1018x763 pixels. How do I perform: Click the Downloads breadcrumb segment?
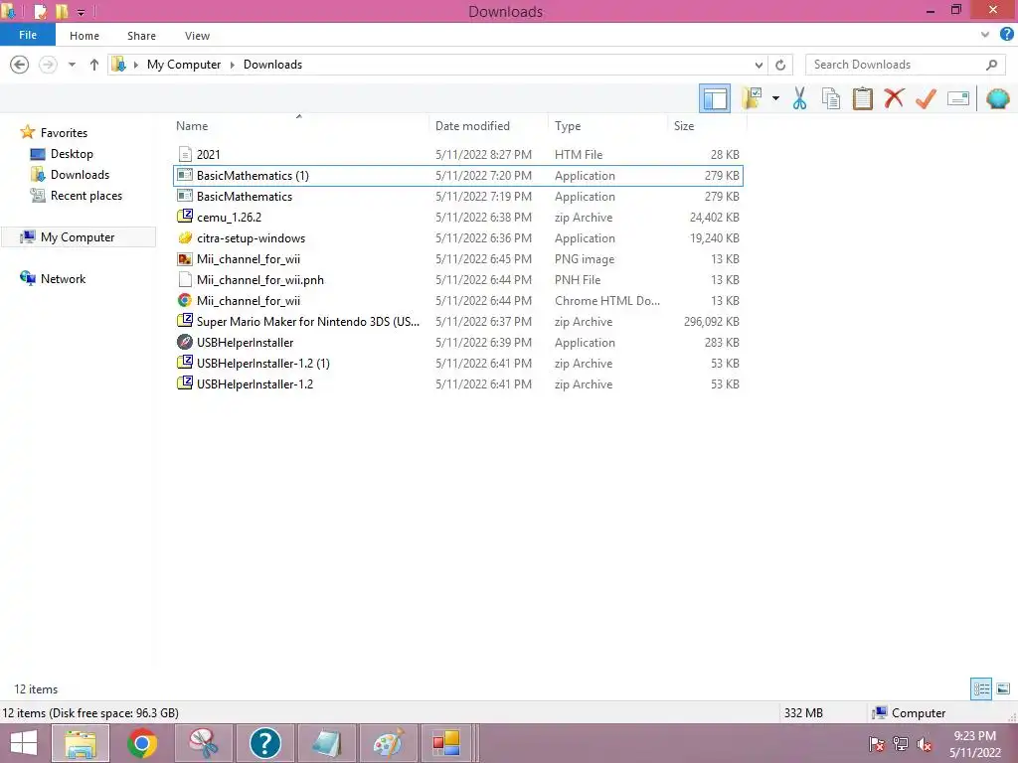pyautogui.click(x=272, y=65)
